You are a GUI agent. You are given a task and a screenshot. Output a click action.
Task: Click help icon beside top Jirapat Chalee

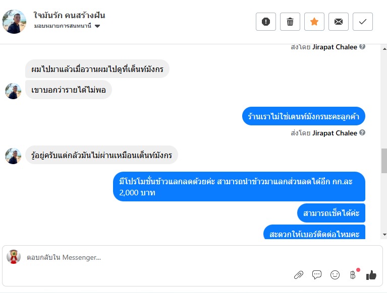tap(362, 47)
